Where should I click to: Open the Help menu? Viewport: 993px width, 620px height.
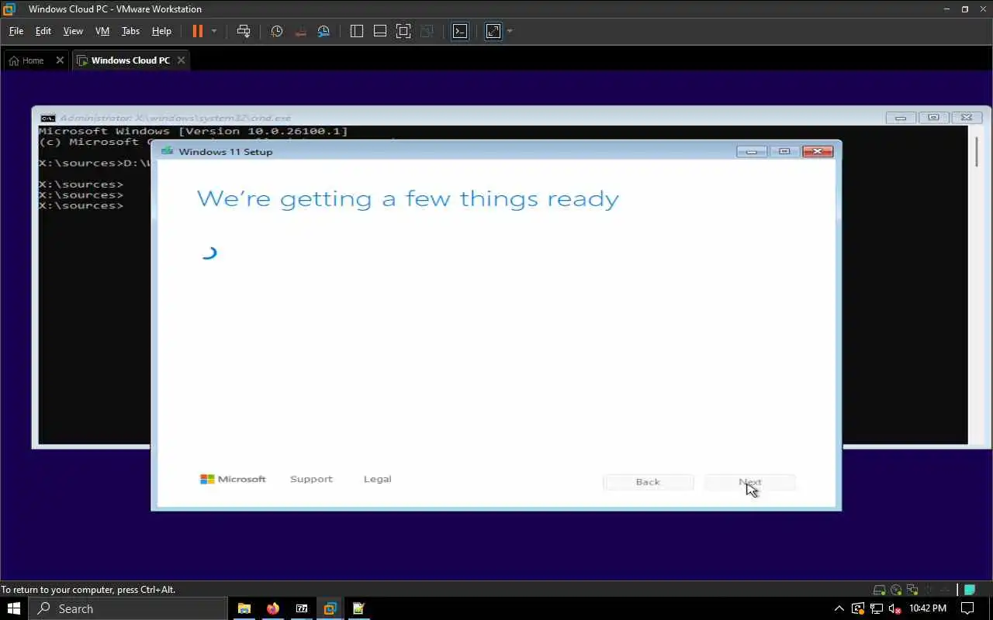click(161, 31)
